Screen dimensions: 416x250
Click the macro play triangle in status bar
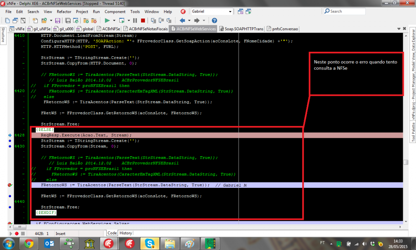(11, 233)
